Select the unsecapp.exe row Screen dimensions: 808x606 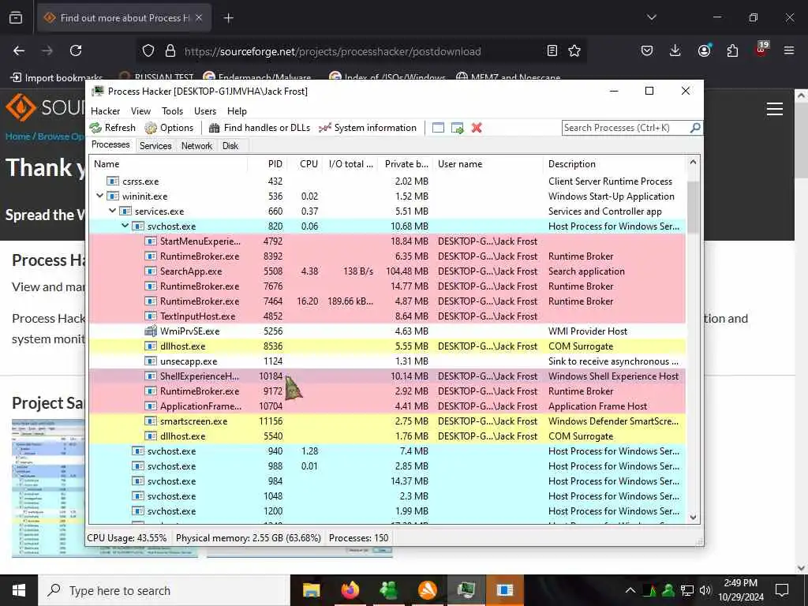(x=387, y=361)
